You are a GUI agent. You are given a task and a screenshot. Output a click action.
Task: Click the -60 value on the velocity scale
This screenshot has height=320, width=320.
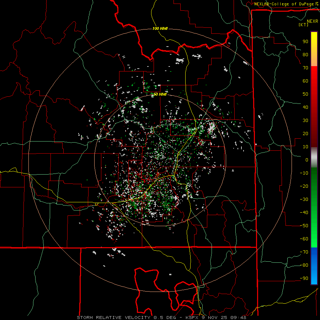pyautogui.click(x=304, y=239)
